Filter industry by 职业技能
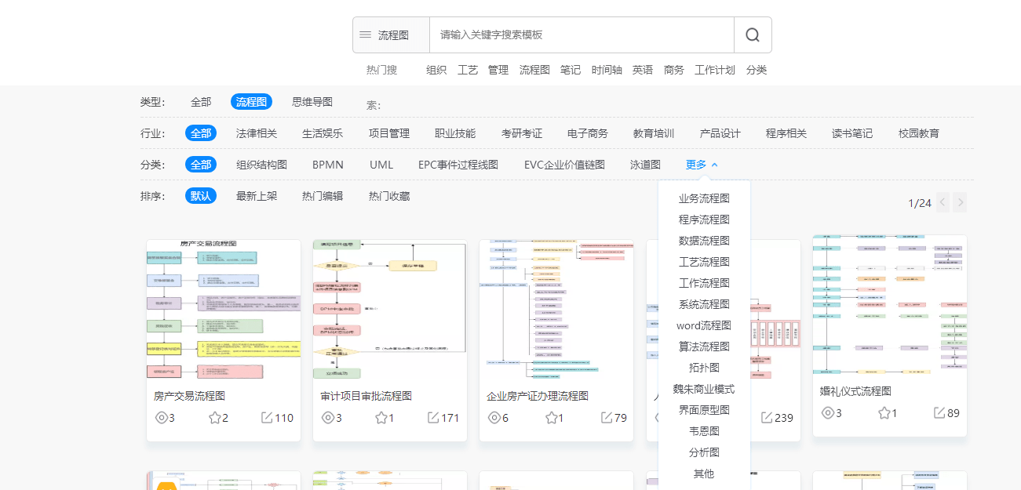 pyautogui.click(x=455, y=133)
